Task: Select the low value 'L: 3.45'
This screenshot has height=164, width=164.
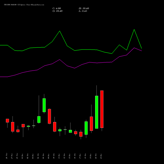Action: [x=83, y=11]
